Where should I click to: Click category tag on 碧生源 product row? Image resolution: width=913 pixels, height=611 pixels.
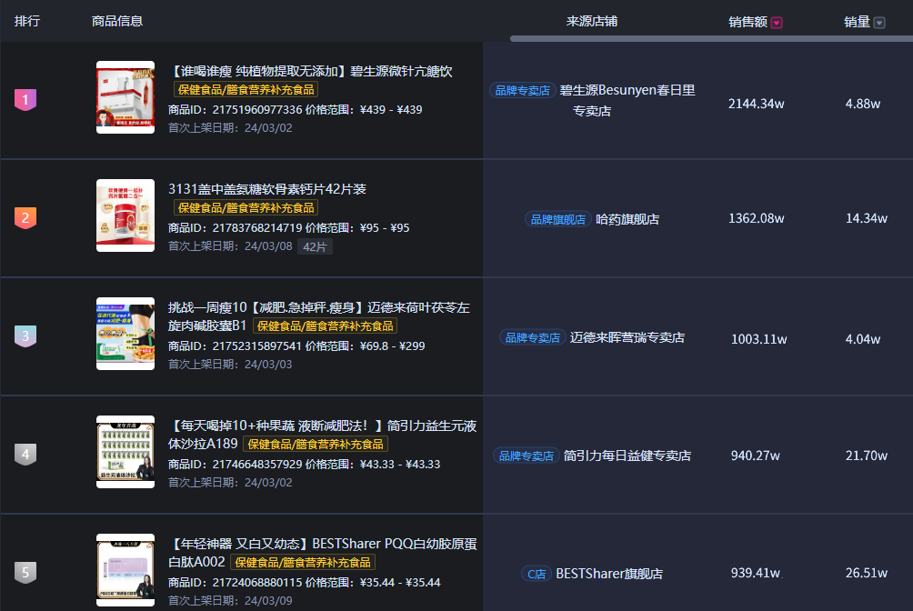pyautogui.click(x=246, y=90)
